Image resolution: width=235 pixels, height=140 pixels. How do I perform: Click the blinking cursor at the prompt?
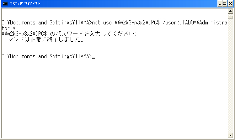click(x=94, y=58)
